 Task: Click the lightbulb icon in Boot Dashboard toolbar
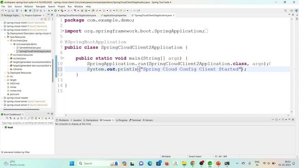pos(36,118)
